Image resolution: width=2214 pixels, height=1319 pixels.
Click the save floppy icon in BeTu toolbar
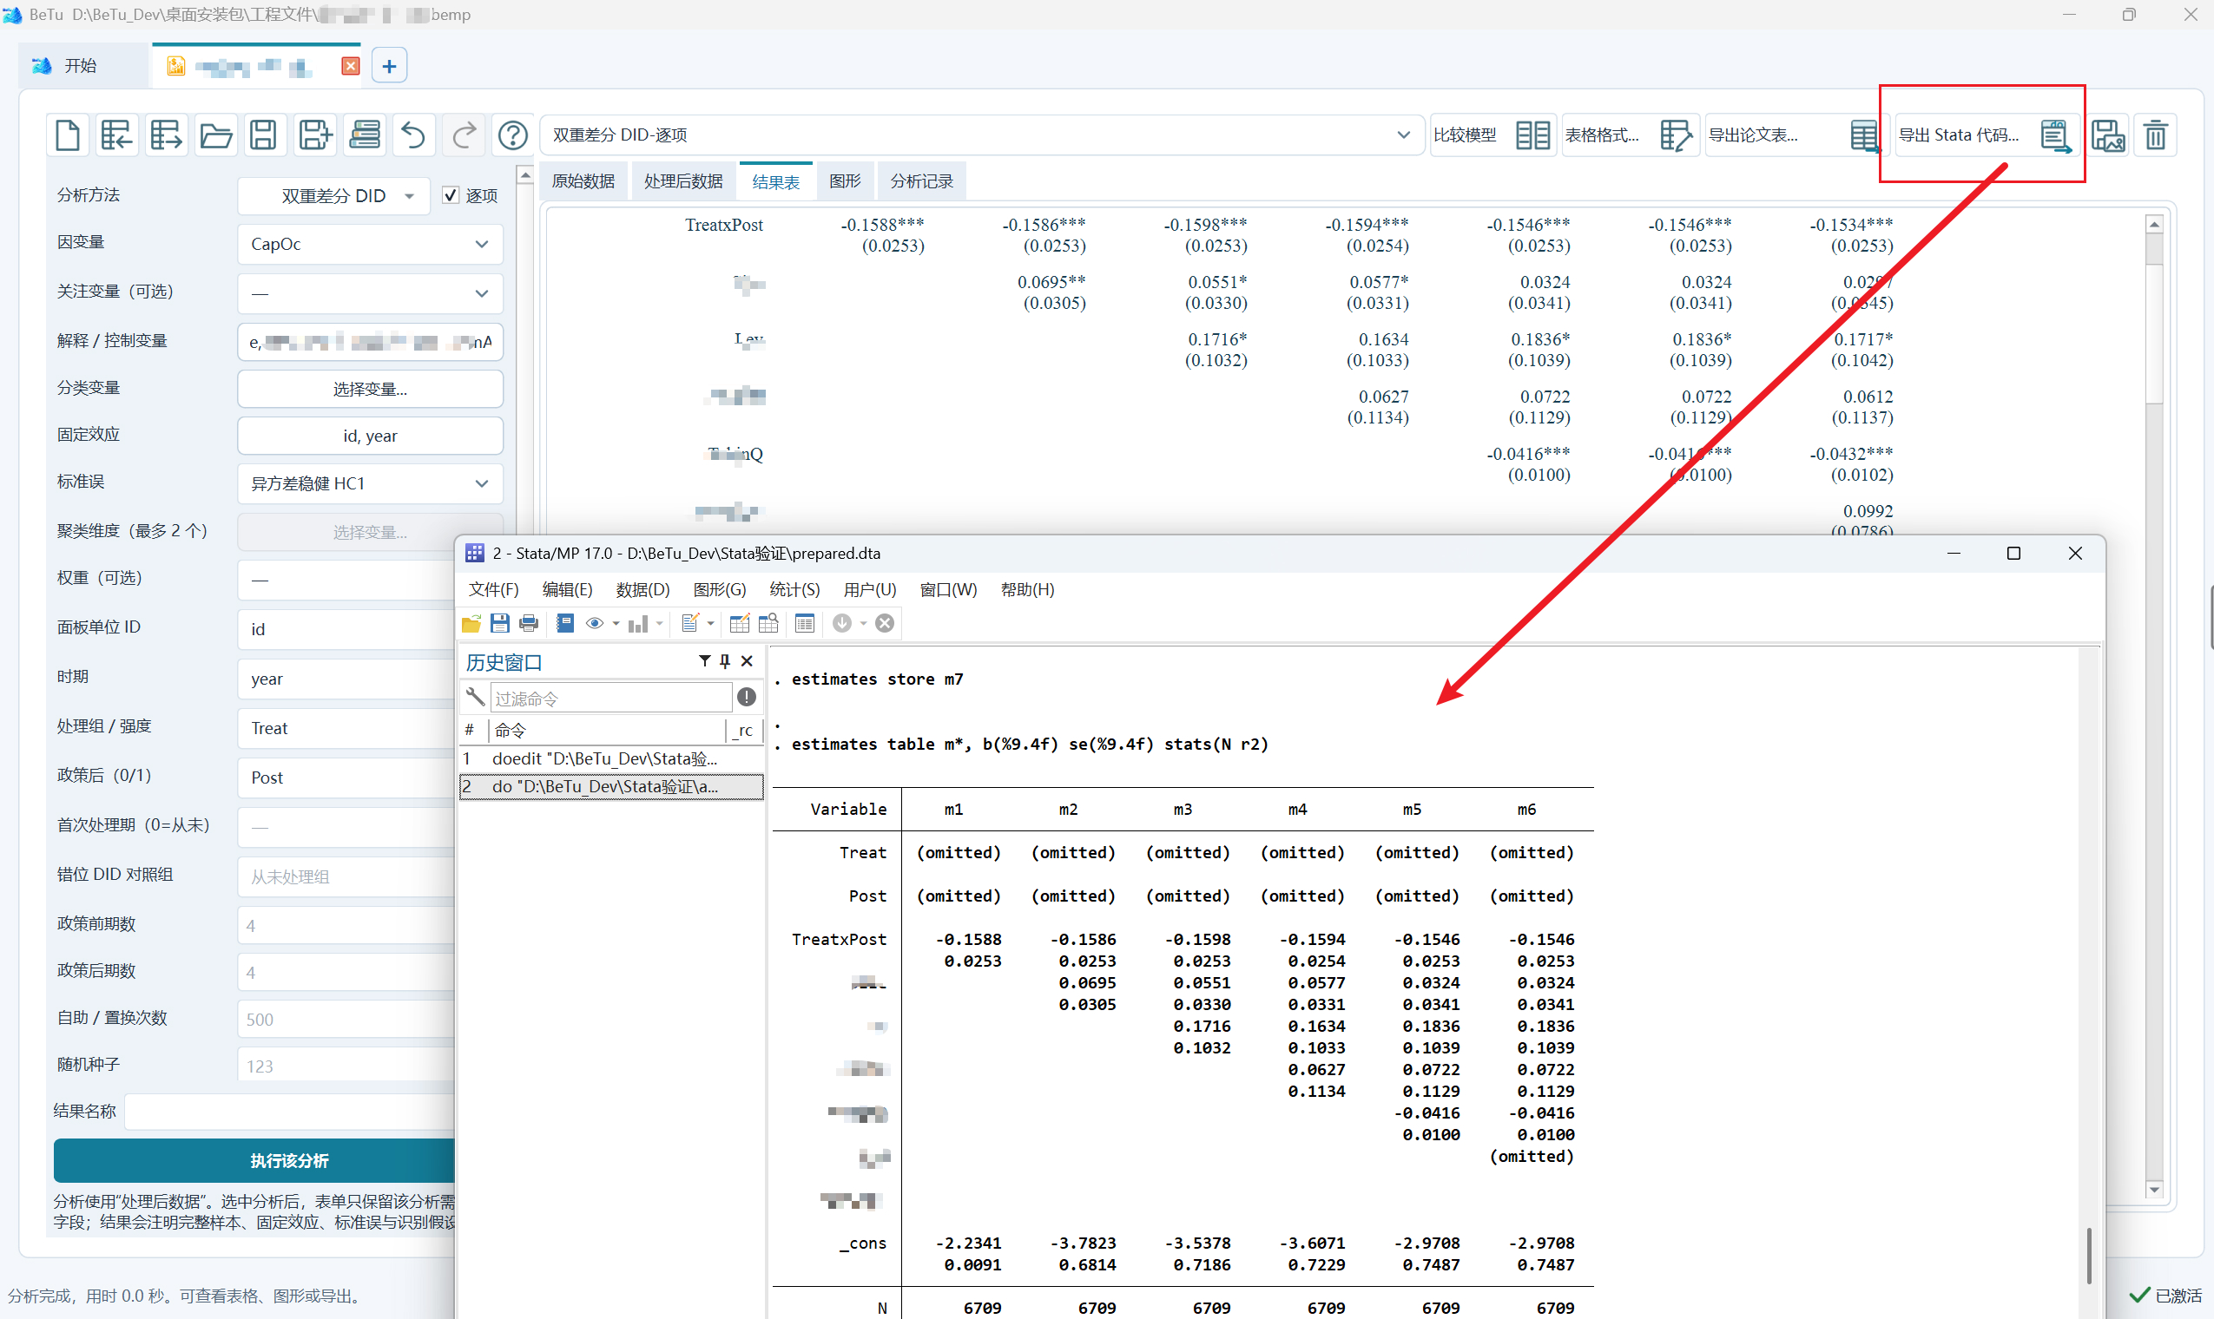[x=264, y=135]
